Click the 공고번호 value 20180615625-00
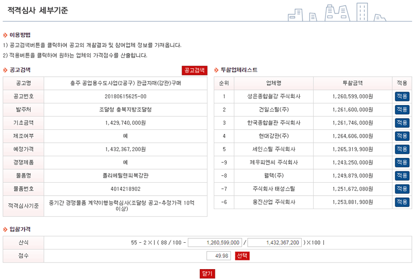414x280 pixels. coord(125,96)
